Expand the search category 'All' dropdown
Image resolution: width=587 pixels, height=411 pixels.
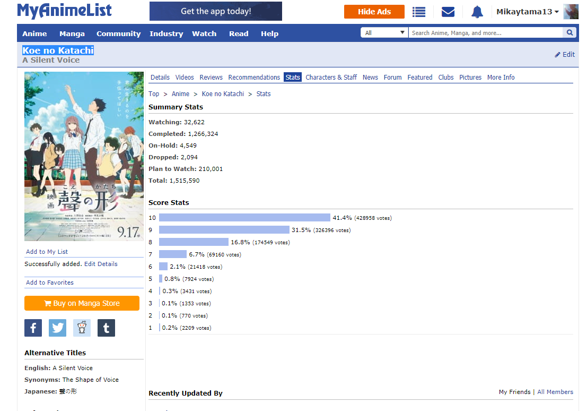384,33
